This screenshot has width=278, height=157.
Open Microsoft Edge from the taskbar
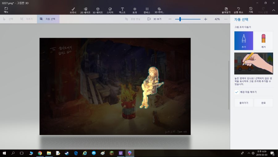(x=76, y=153)
